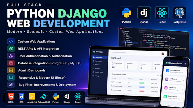Click the 'Python Developer' job title row
Image resolution: width=193 pixels, height=108 pixels.
[116, 82]
